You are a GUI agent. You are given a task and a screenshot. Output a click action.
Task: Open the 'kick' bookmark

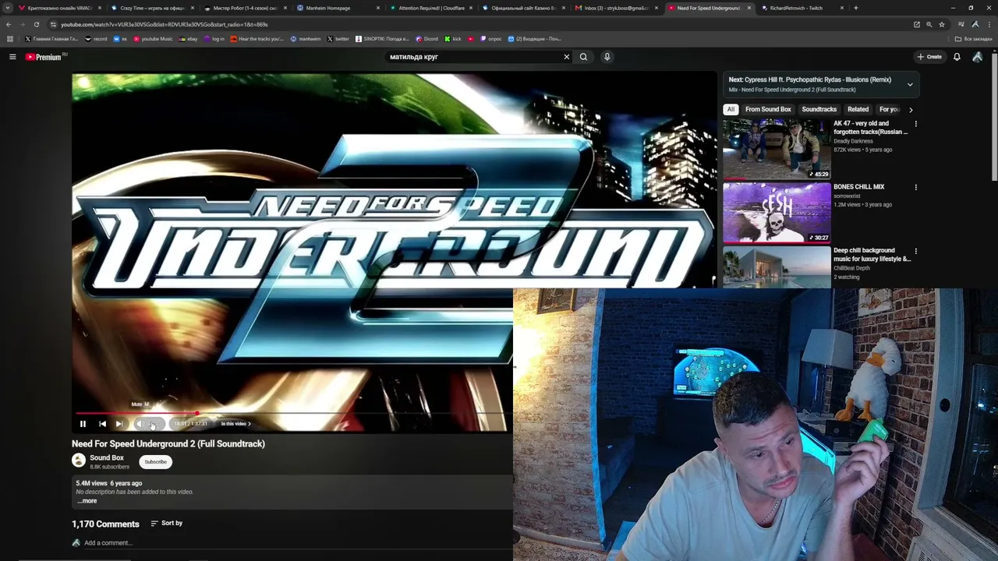tap(453, 39)
